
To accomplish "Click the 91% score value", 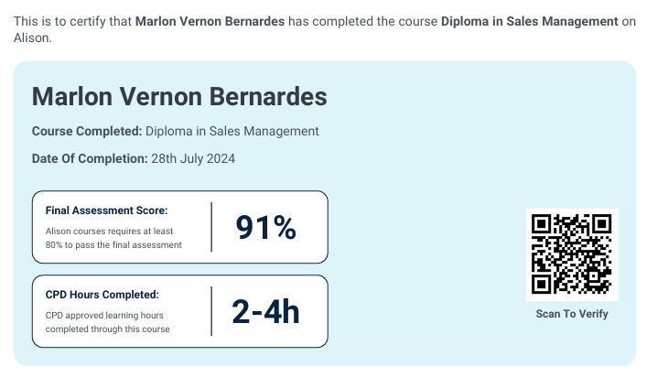I will tap(266, 227).
